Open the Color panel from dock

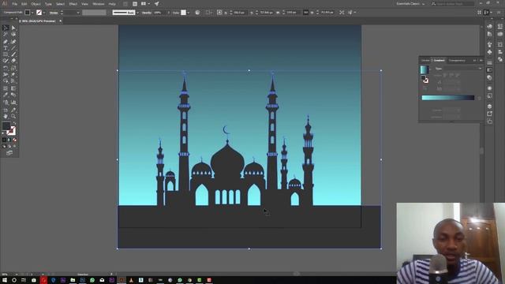tap(490, 27)
